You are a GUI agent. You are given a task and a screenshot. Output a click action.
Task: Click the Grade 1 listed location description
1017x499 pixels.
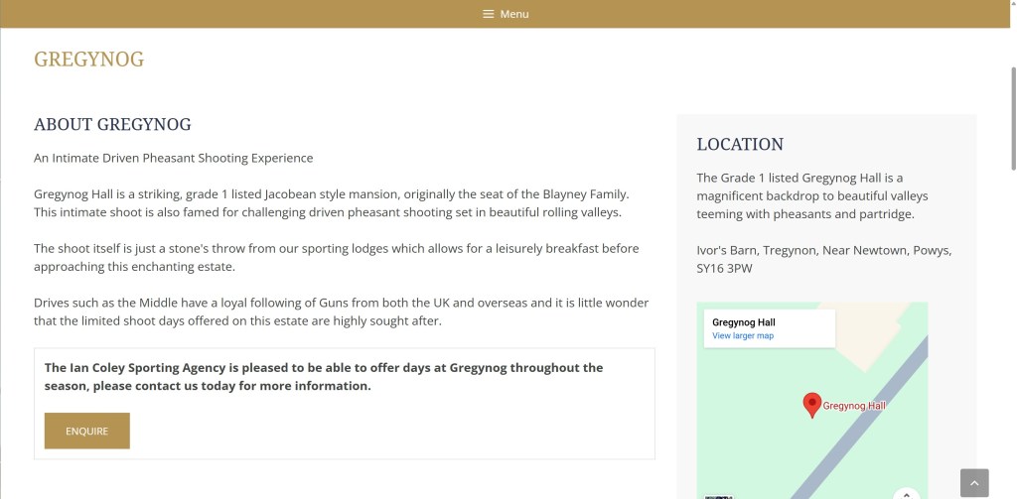(x=811, y=195)
